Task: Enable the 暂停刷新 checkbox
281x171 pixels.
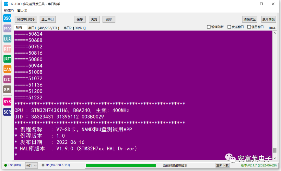Action: point(209,27)
